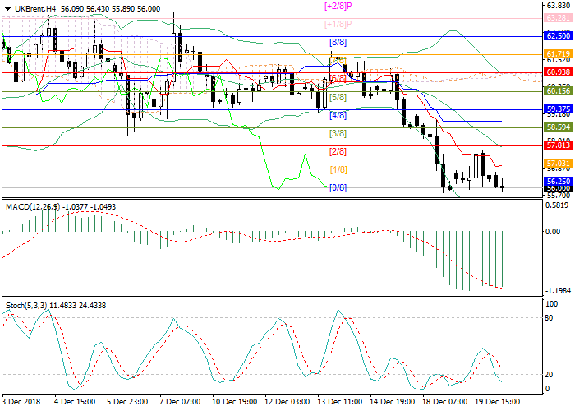Click the 60.938 red price tag
Screen dimensions: 575x411
[558, 72]
